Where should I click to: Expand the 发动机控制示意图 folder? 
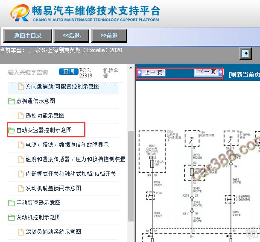click(x=38, y=217)
